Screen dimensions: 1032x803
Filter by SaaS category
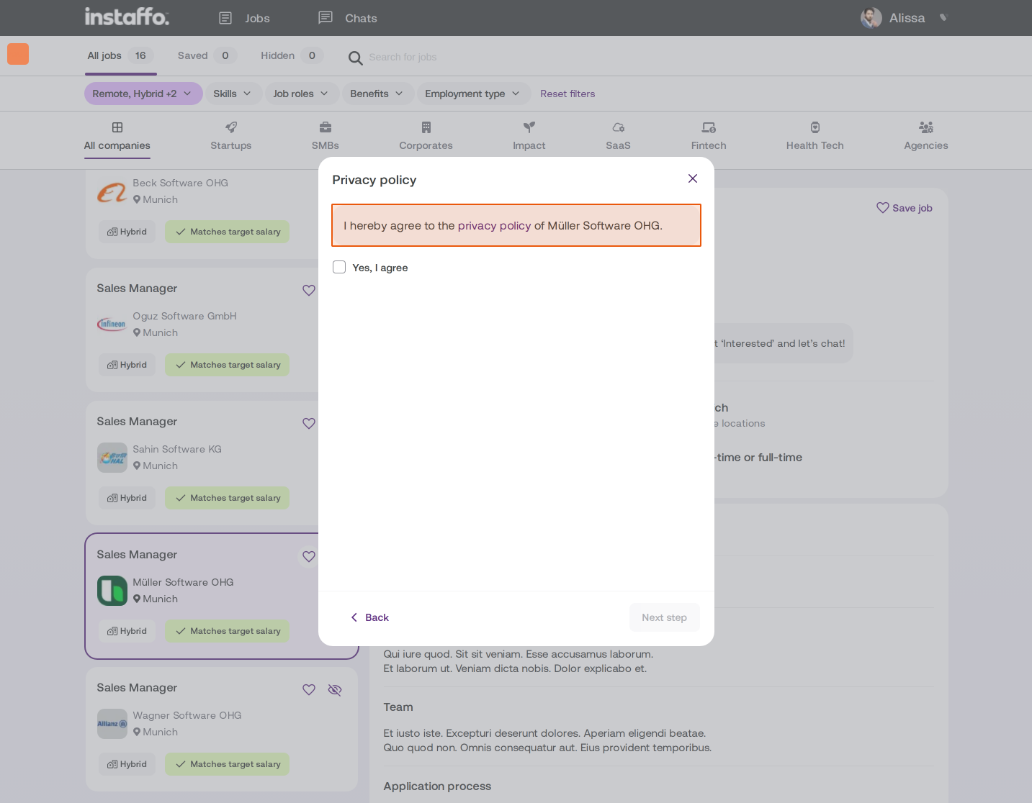click(618, 136)
